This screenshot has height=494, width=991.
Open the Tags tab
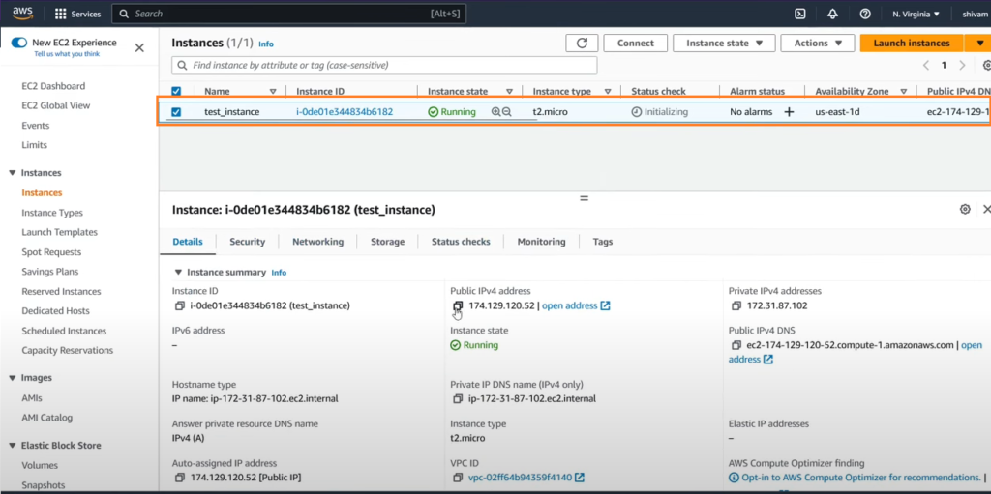tap(602, 242)
